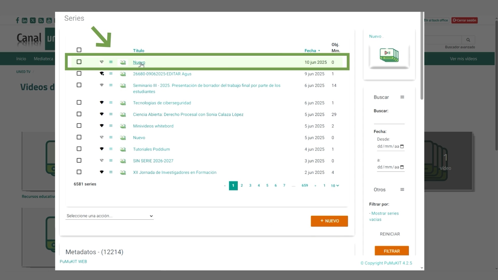Go to pagination page 3
This screenshot has height=280, width=498.
pos(250,186)
